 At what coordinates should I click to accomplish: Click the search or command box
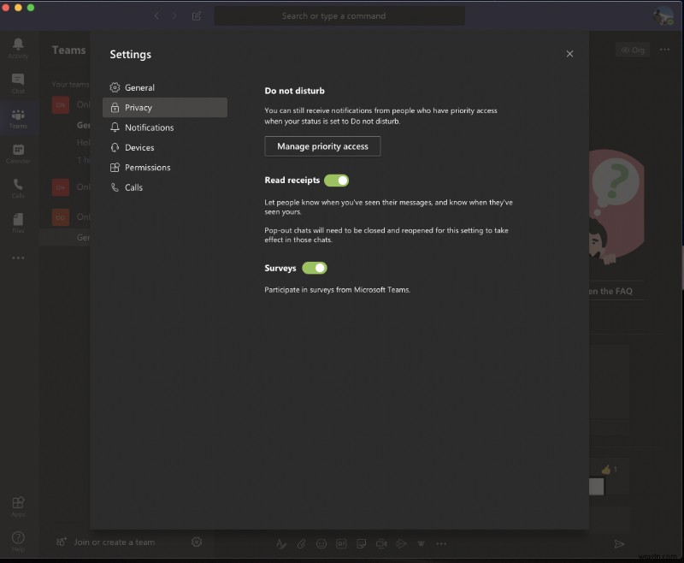pyautogui.click(x=339, y=16)
